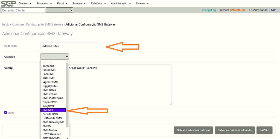This screenshot has width=280, height=139.
Task: Open the ChangeLog link
Action: (x=209, y=10)
